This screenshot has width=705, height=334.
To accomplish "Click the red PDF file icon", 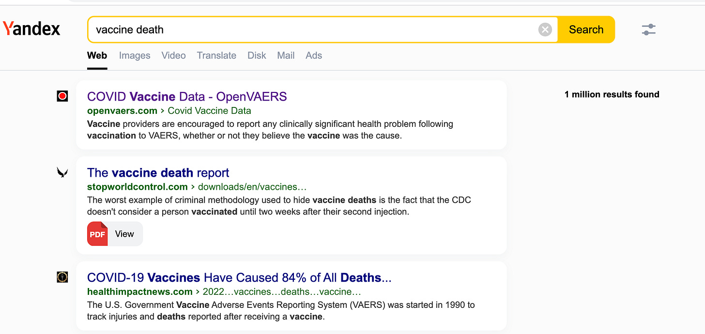I will click(x=97, y=234).
